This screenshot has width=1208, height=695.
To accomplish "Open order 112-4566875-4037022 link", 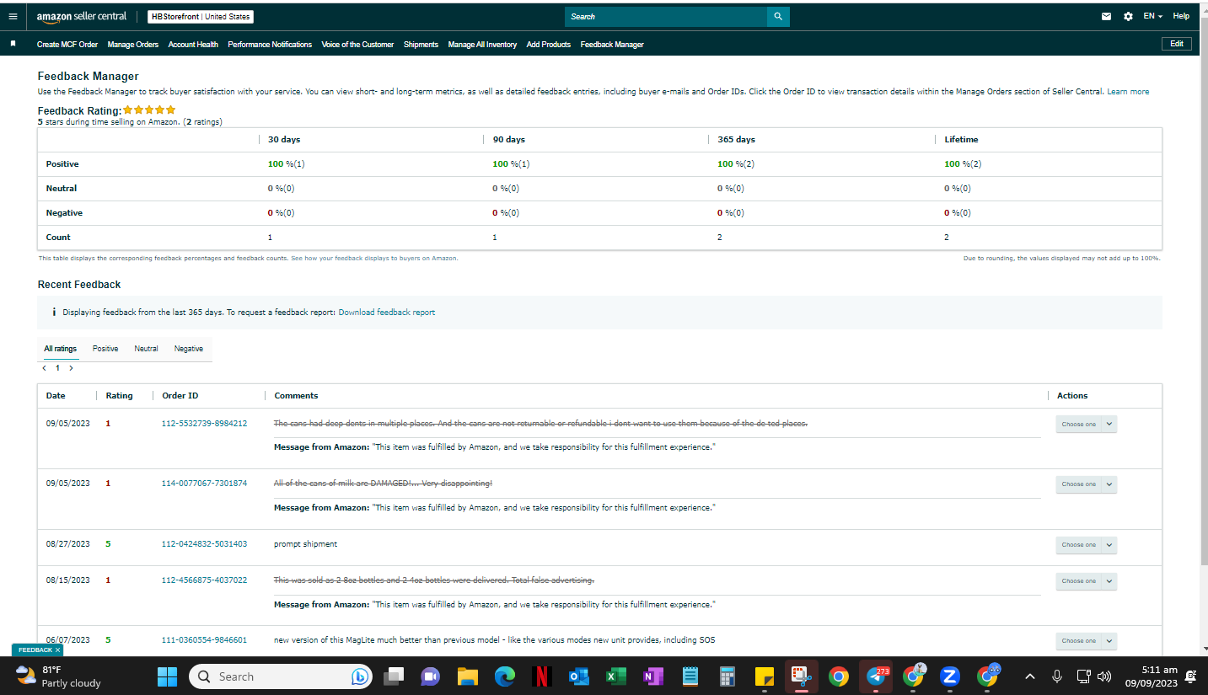I will pos(204,580).
